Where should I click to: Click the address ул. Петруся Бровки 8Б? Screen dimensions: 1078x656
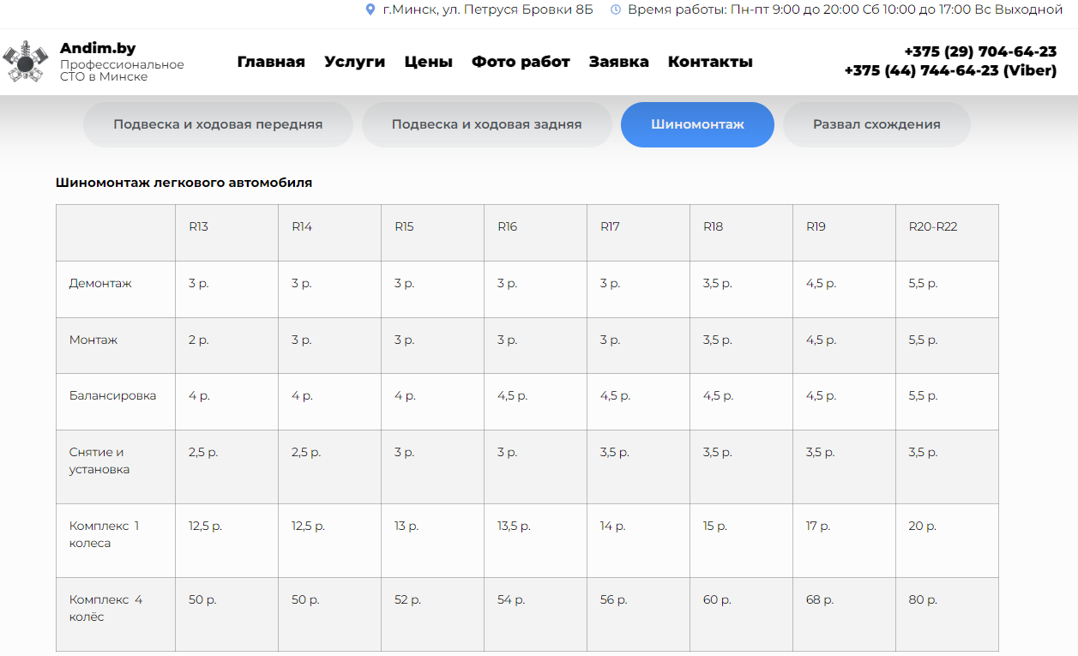[x=488, y=9]
